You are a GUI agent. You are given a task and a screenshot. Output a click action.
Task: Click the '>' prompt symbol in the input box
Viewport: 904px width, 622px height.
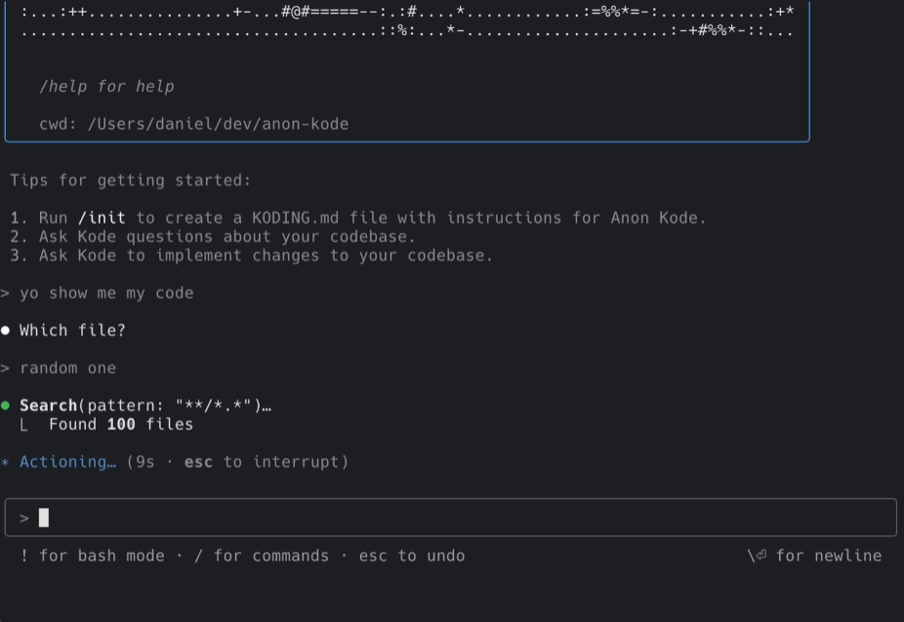[24, 518]
